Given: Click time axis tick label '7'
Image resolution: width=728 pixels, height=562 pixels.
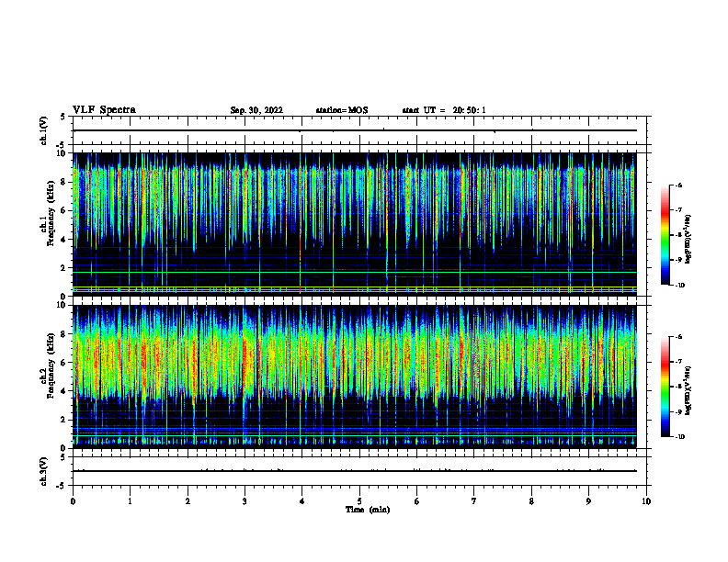Looking at the screenshot, I should tap(474, 501).
